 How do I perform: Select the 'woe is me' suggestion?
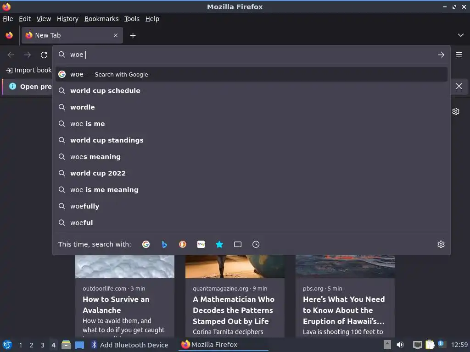click(251, 124)
